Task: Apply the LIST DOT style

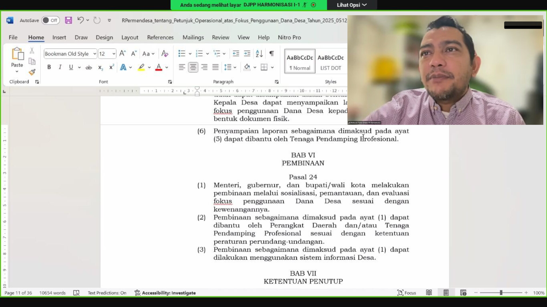Action: click(330, 61)
